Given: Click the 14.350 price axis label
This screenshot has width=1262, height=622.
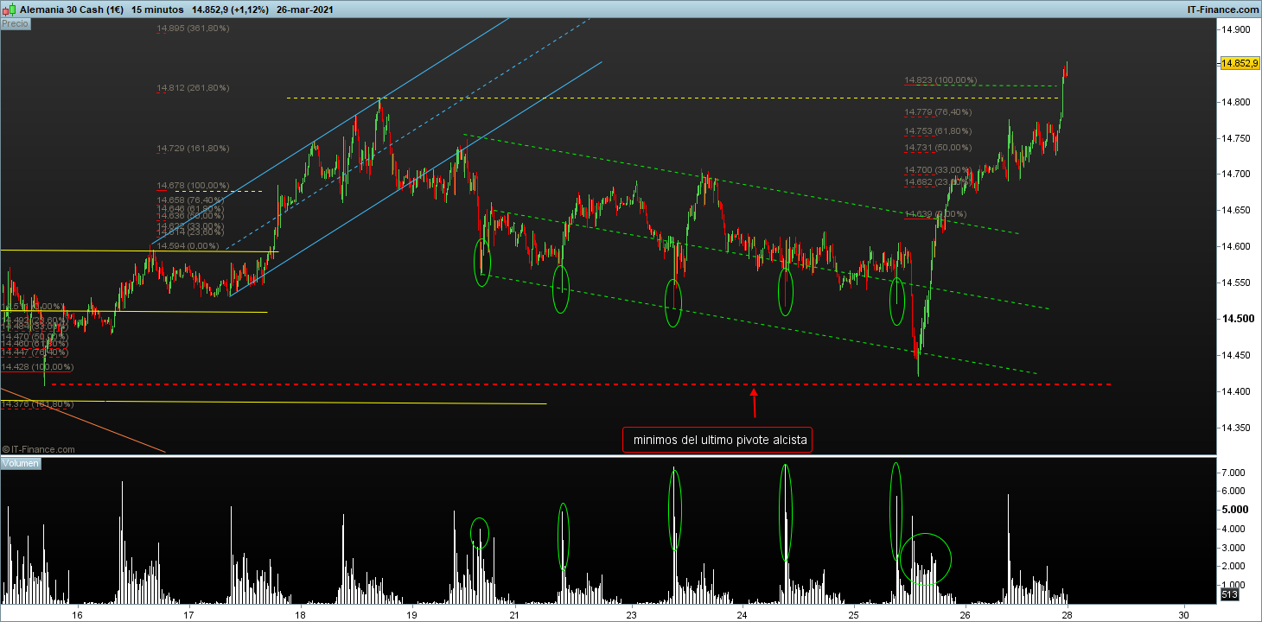Looking at the screenshot, I should [1234, 428].
